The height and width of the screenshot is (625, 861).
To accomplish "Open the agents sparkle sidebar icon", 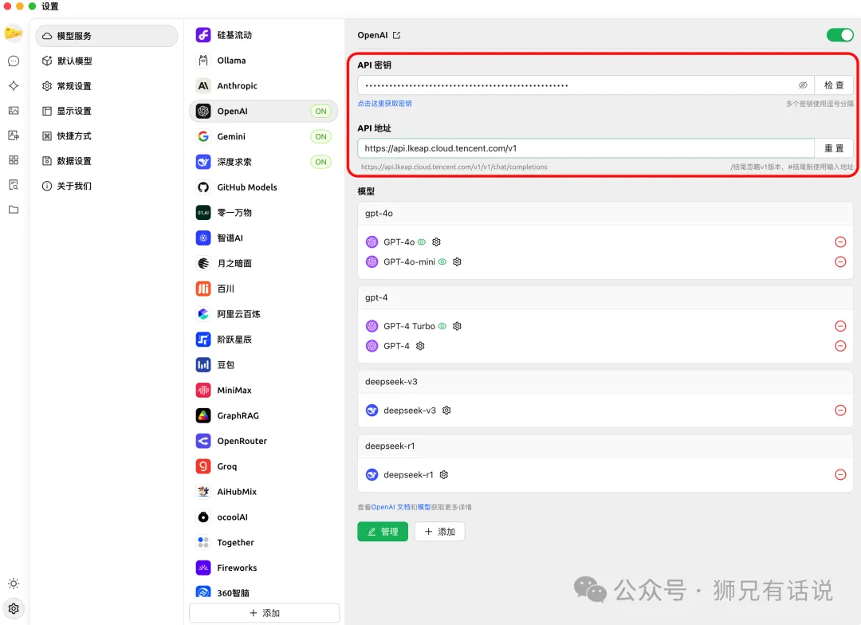I will click(x=14, y=85).
